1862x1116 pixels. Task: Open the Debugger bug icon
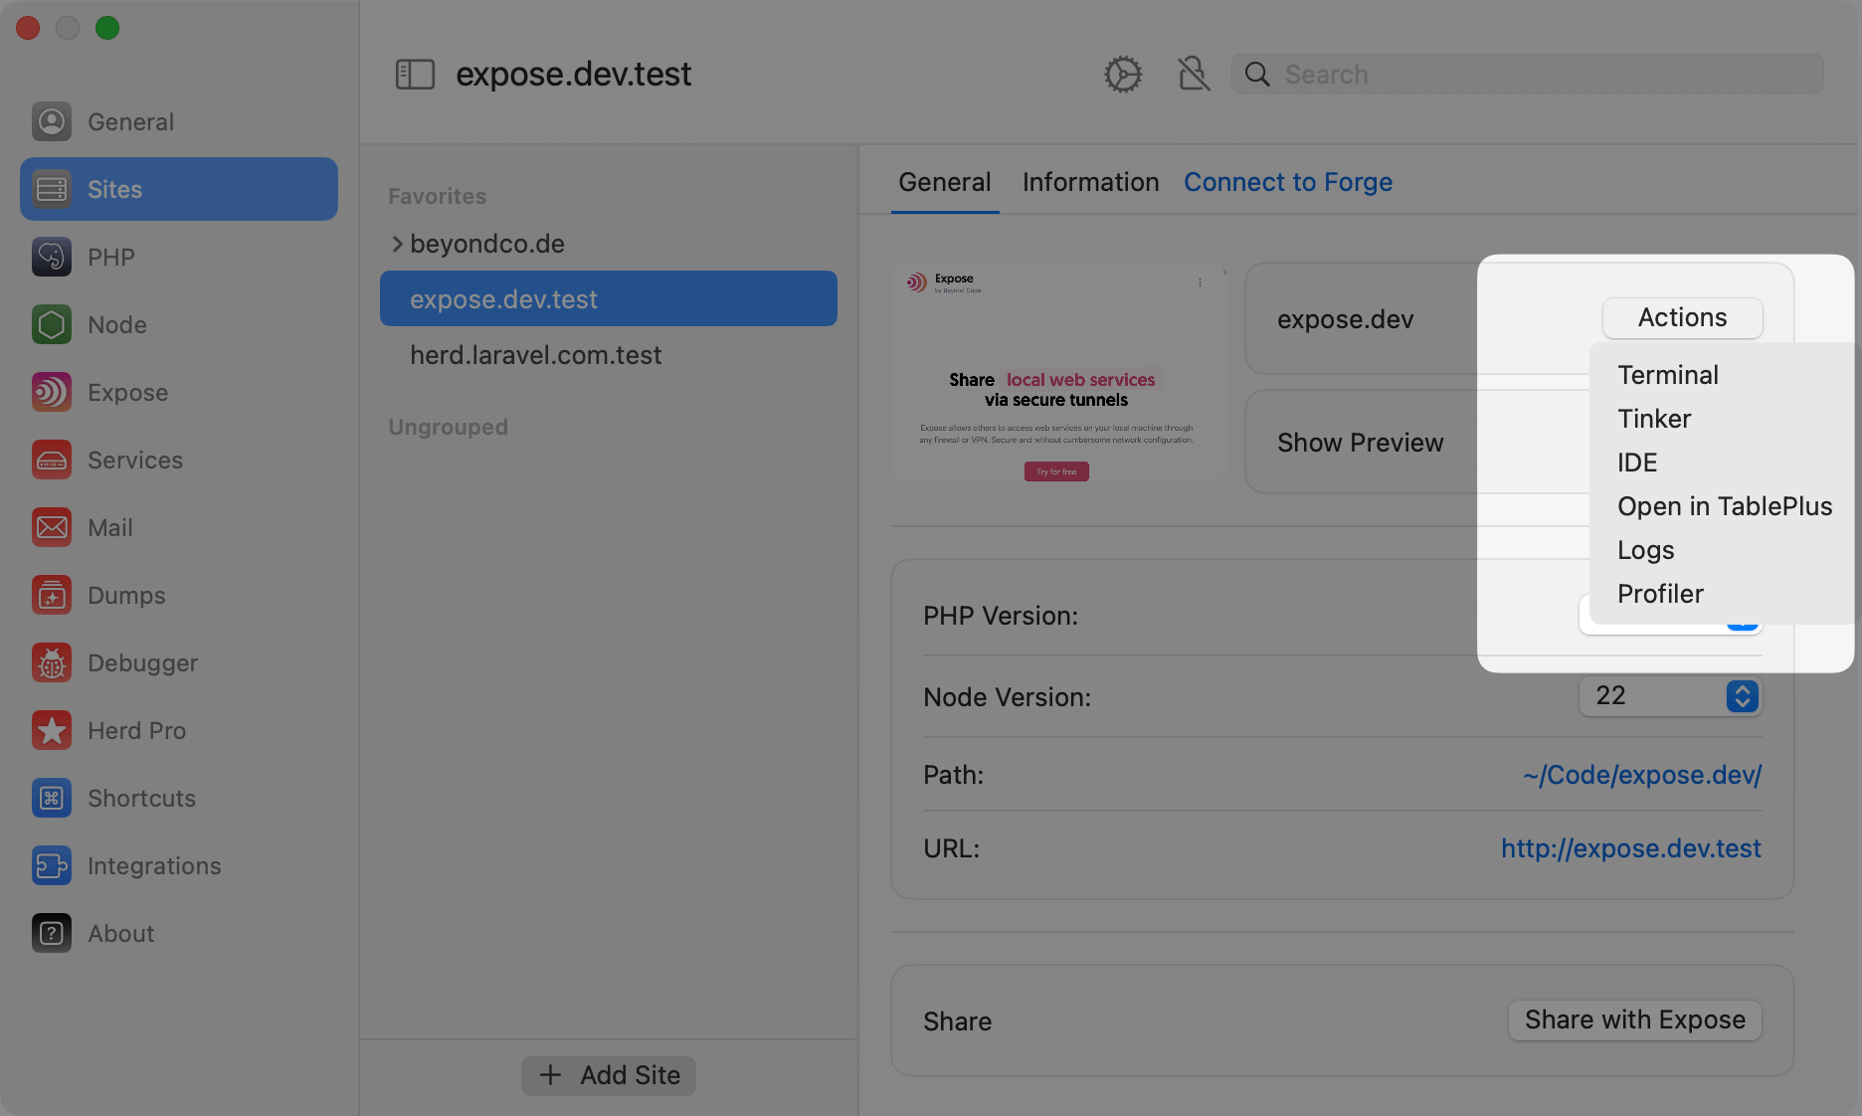click(52, 662)
